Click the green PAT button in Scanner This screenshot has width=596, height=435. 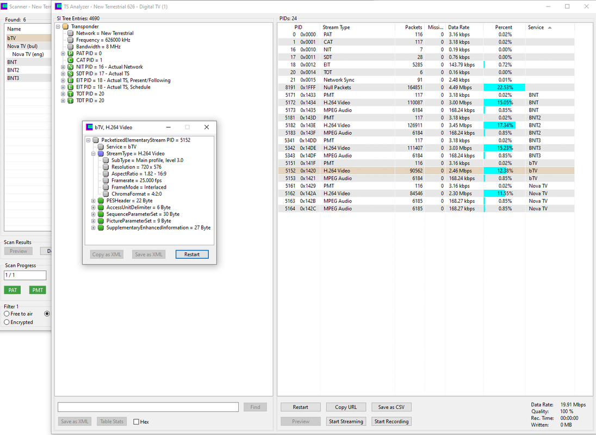(x=13, y=290)
